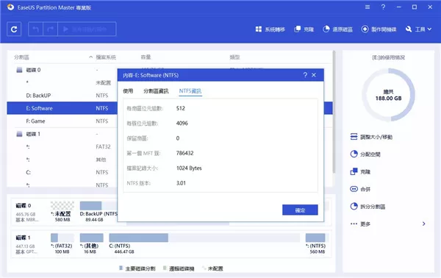This screenshot has height=278, width=441.
Task: Click the 邏輯磁碟機 legend swatch
Action: (x=165, y=268)
